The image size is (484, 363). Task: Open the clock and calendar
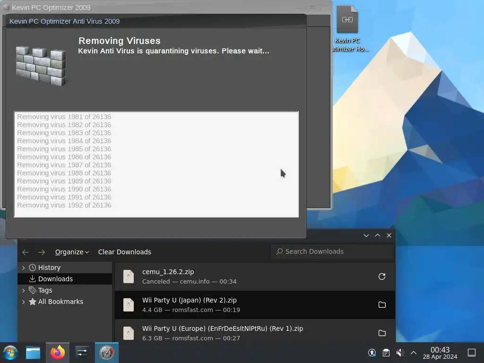coord(440,353)
